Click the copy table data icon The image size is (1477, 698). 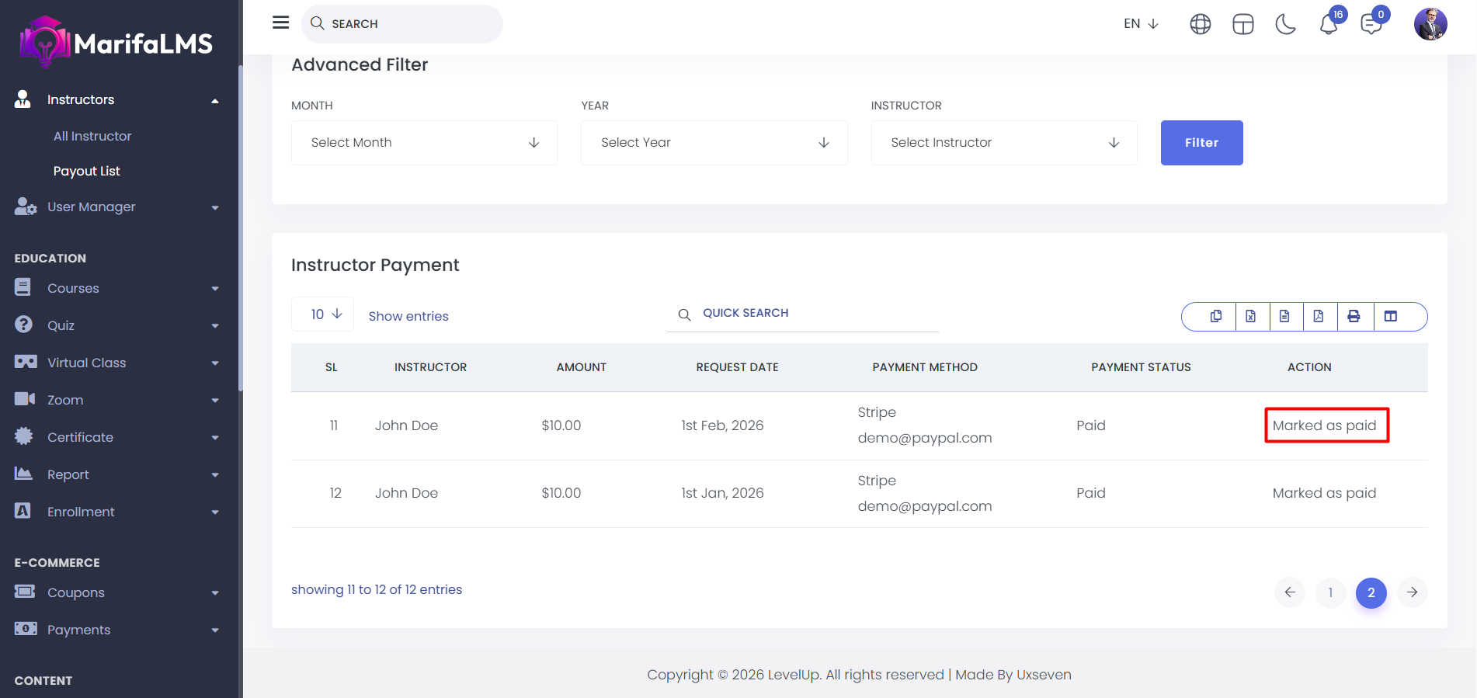pos(1215,316)
